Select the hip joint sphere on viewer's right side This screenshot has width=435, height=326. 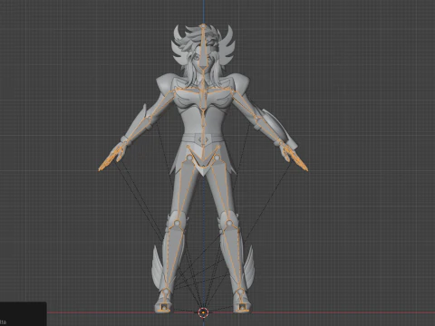[217, 158]
